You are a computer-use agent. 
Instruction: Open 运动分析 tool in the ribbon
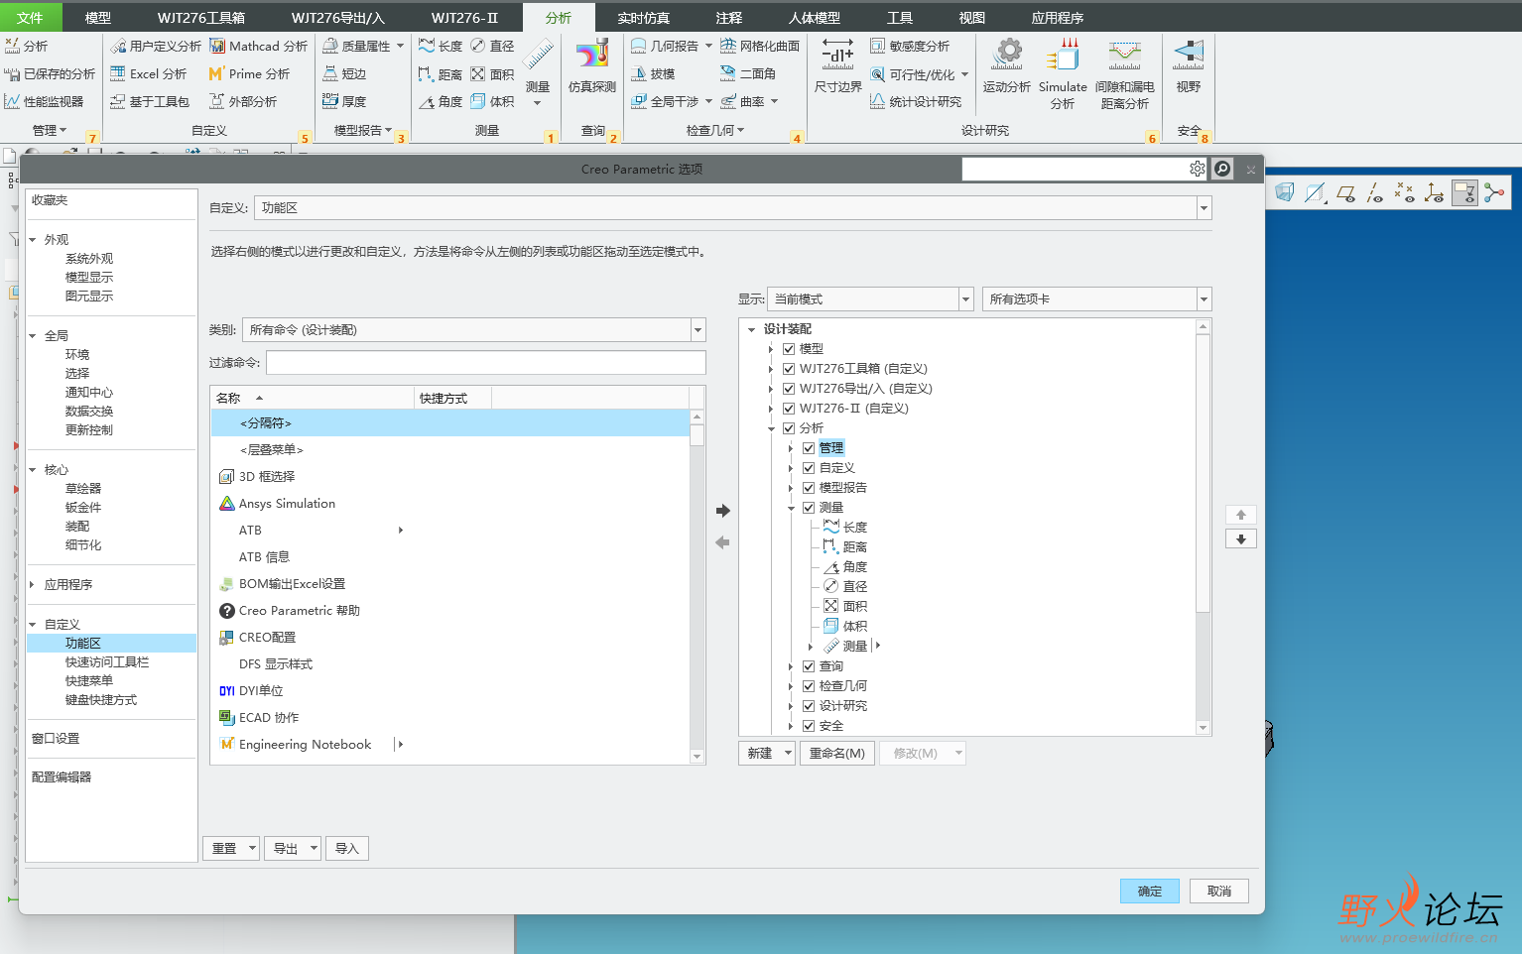[1007, 56]
